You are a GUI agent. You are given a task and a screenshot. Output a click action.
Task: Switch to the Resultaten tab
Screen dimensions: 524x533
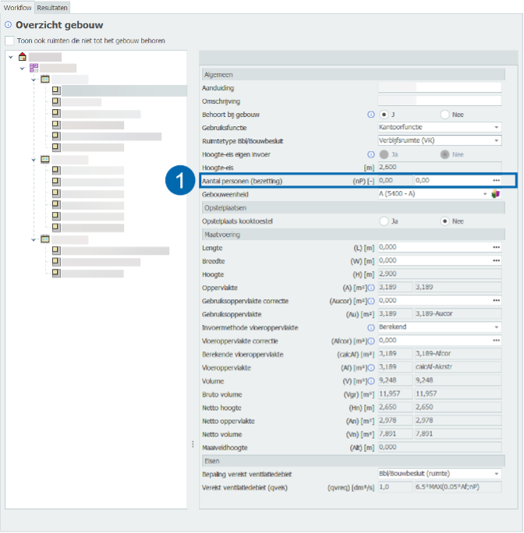point(52,7)
